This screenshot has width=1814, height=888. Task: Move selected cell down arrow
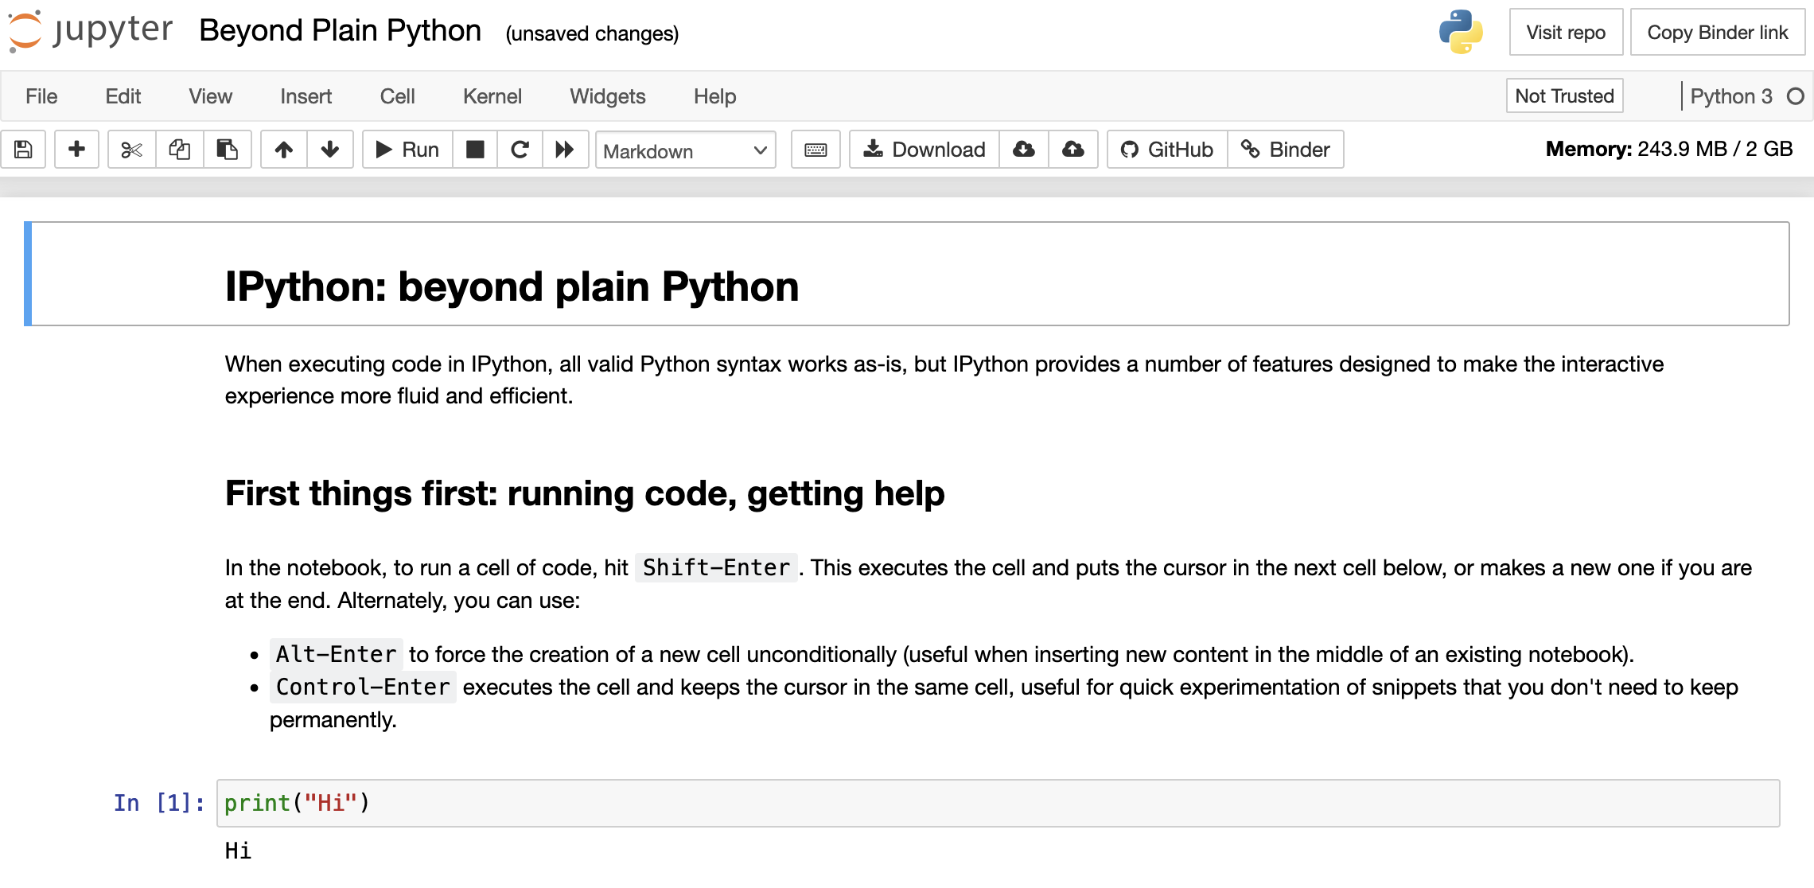click(330, 150)
